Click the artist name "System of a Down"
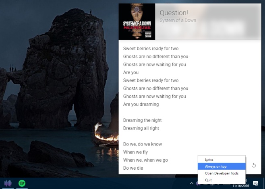265x189 pixels. (x=178, y=21)
